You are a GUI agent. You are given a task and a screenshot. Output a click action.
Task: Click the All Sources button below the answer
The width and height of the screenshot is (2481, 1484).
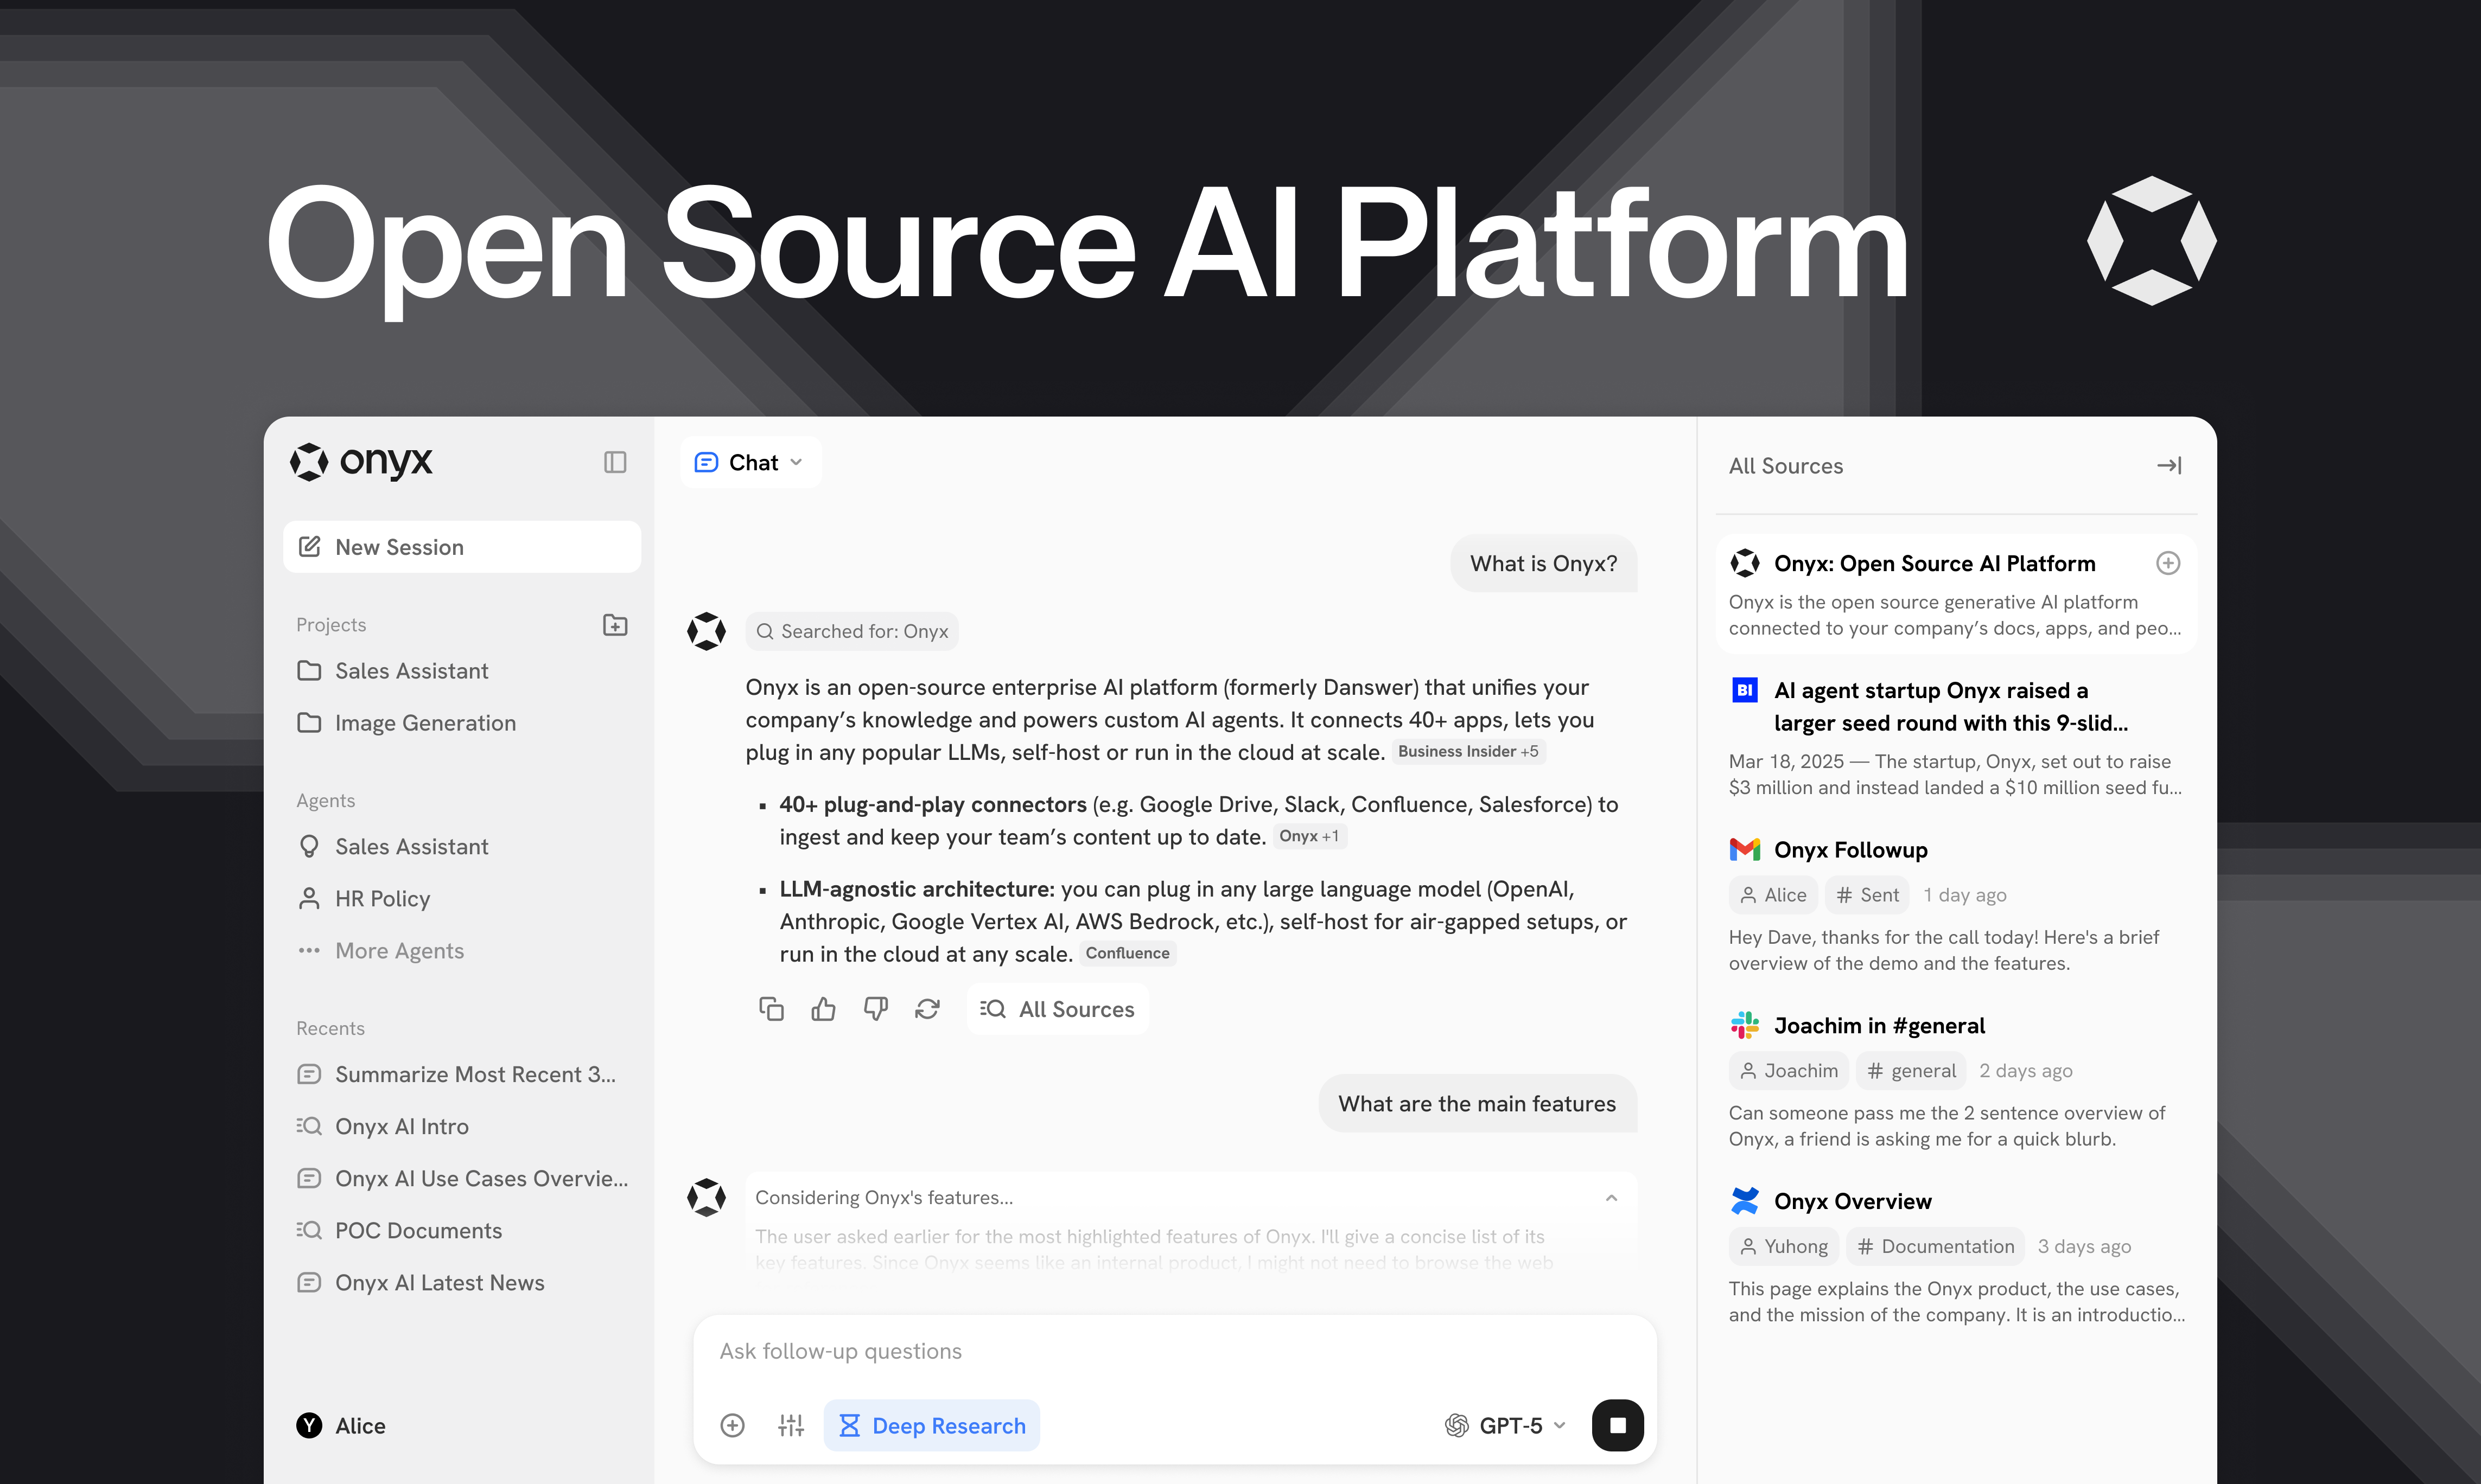click(x=1058, y=1009)
